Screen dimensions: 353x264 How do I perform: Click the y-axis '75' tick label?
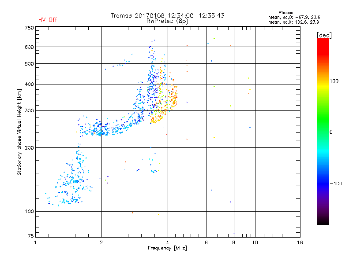pos(31,236)
